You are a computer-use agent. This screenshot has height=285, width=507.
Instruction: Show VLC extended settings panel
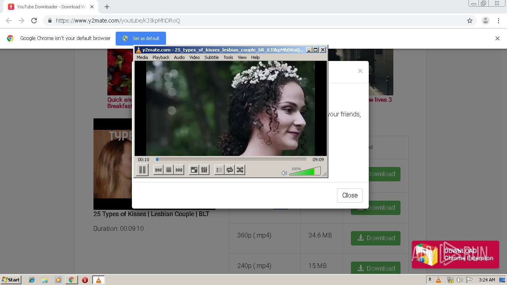click(204, 170)
